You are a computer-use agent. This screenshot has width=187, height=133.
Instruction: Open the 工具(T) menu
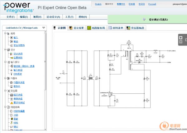(69, 17)
